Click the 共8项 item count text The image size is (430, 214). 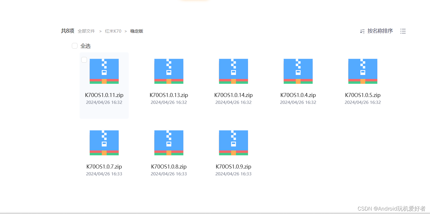click(x=68, y=31)
